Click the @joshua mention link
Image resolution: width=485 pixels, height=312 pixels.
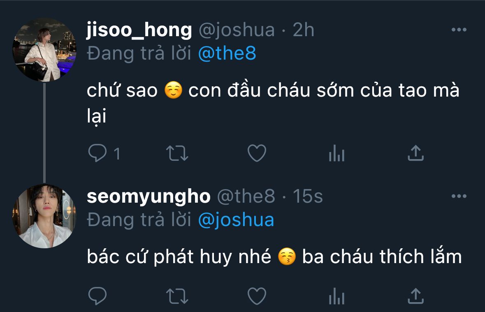point(236,220)
